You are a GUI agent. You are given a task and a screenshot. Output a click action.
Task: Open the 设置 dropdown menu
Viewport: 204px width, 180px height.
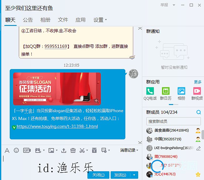[x=100, y=20]
